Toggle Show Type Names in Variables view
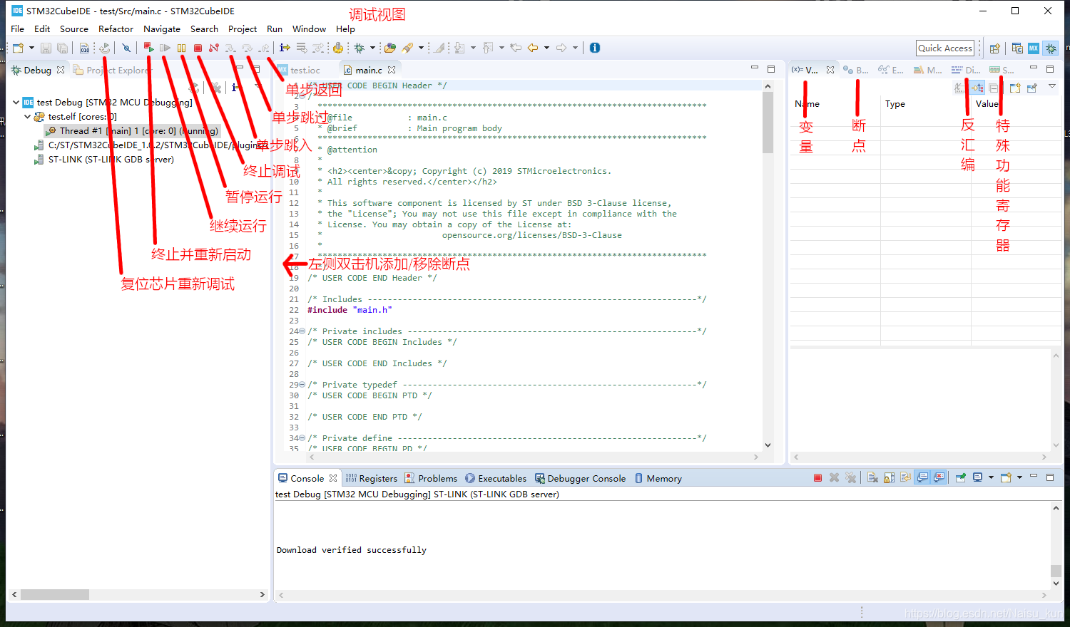Viewport: 1070px width, 627px height. click(959, 88)
